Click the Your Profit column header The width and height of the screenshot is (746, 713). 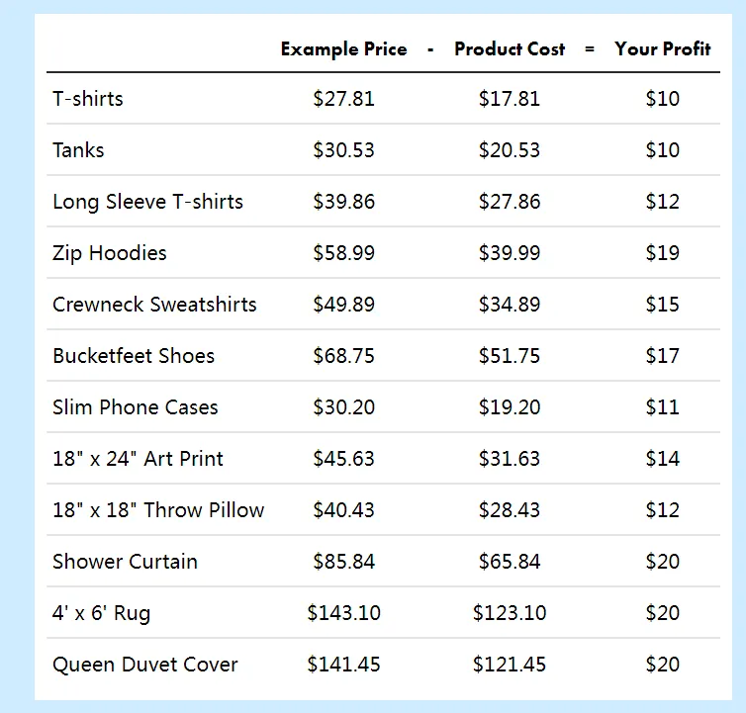(x=662, y=48)
